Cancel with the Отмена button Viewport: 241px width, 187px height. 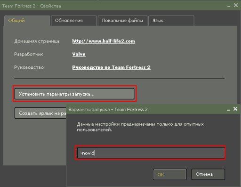[x=208, y=174]
